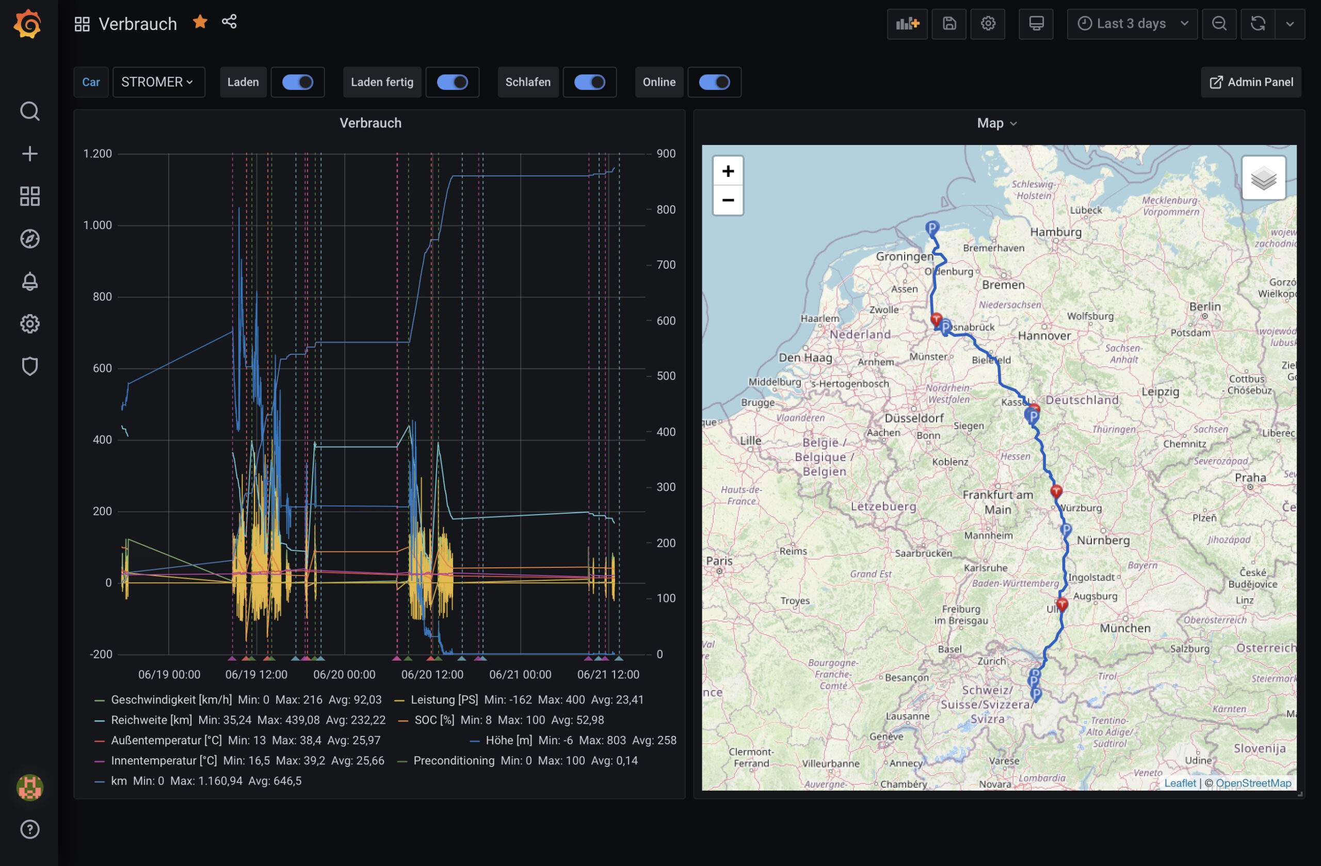Cycle view mode with the monitor icon
The image size is (1321, 866).
tap(1036, 24)
